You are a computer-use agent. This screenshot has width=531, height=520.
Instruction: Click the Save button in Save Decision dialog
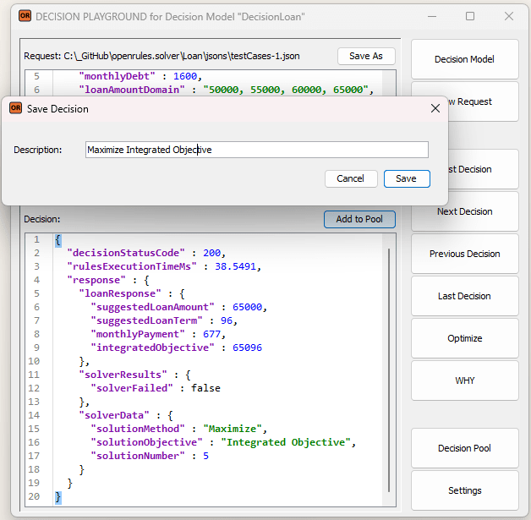tap(407, 178)
